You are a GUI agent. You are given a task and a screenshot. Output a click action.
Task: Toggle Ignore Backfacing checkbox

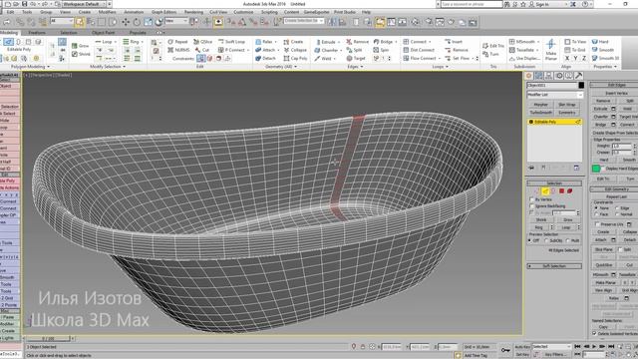(x=531, y=206)
